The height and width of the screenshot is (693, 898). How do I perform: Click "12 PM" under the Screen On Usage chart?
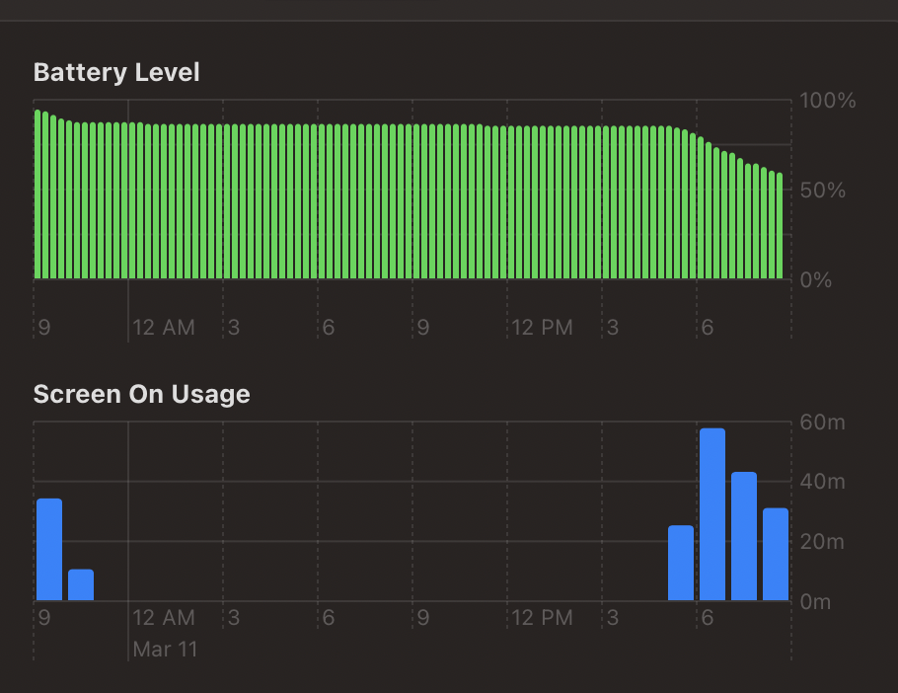[542, 618]
